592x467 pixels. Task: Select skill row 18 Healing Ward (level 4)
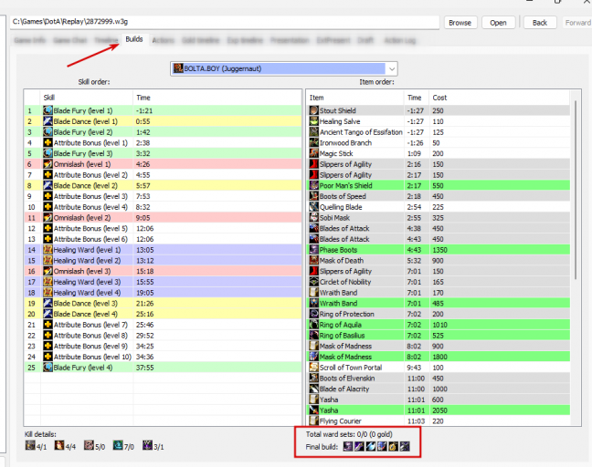164,293
